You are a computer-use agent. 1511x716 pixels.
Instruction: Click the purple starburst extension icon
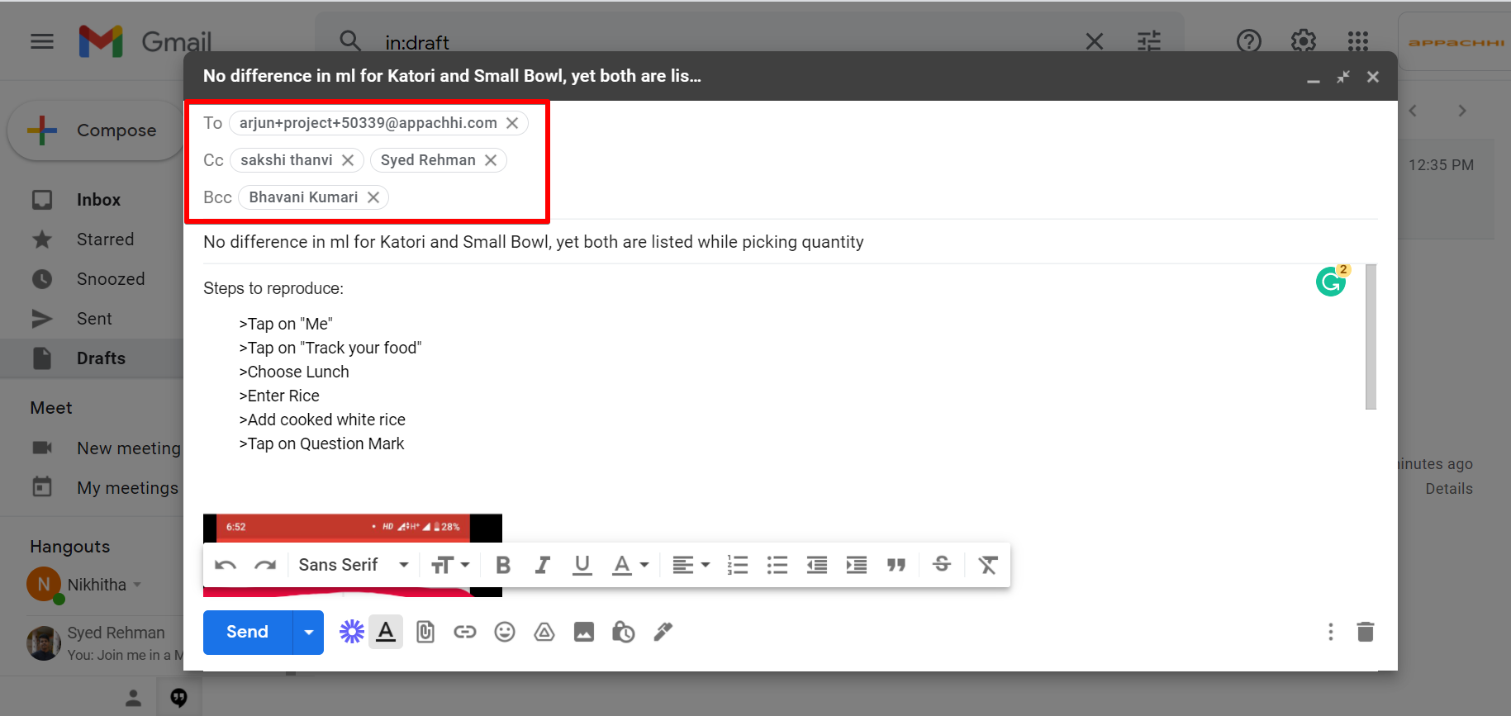352,632
